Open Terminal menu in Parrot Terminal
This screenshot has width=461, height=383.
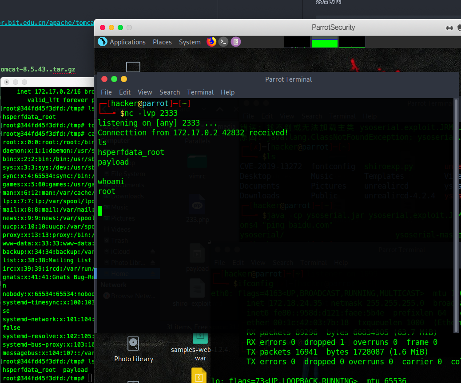[x=200, y=92]
